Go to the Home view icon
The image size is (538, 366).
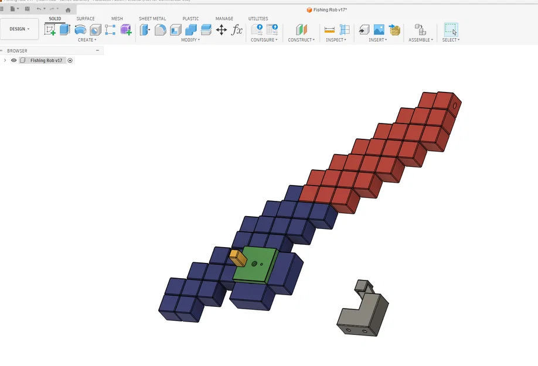pos(68,9)
